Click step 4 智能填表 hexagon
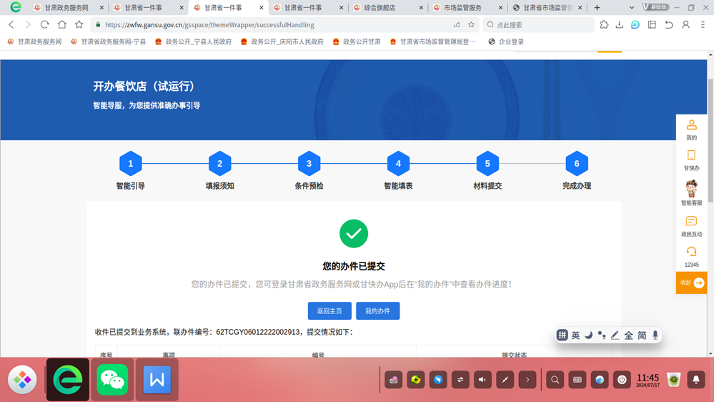714x402 pixels. pos(398,163)
